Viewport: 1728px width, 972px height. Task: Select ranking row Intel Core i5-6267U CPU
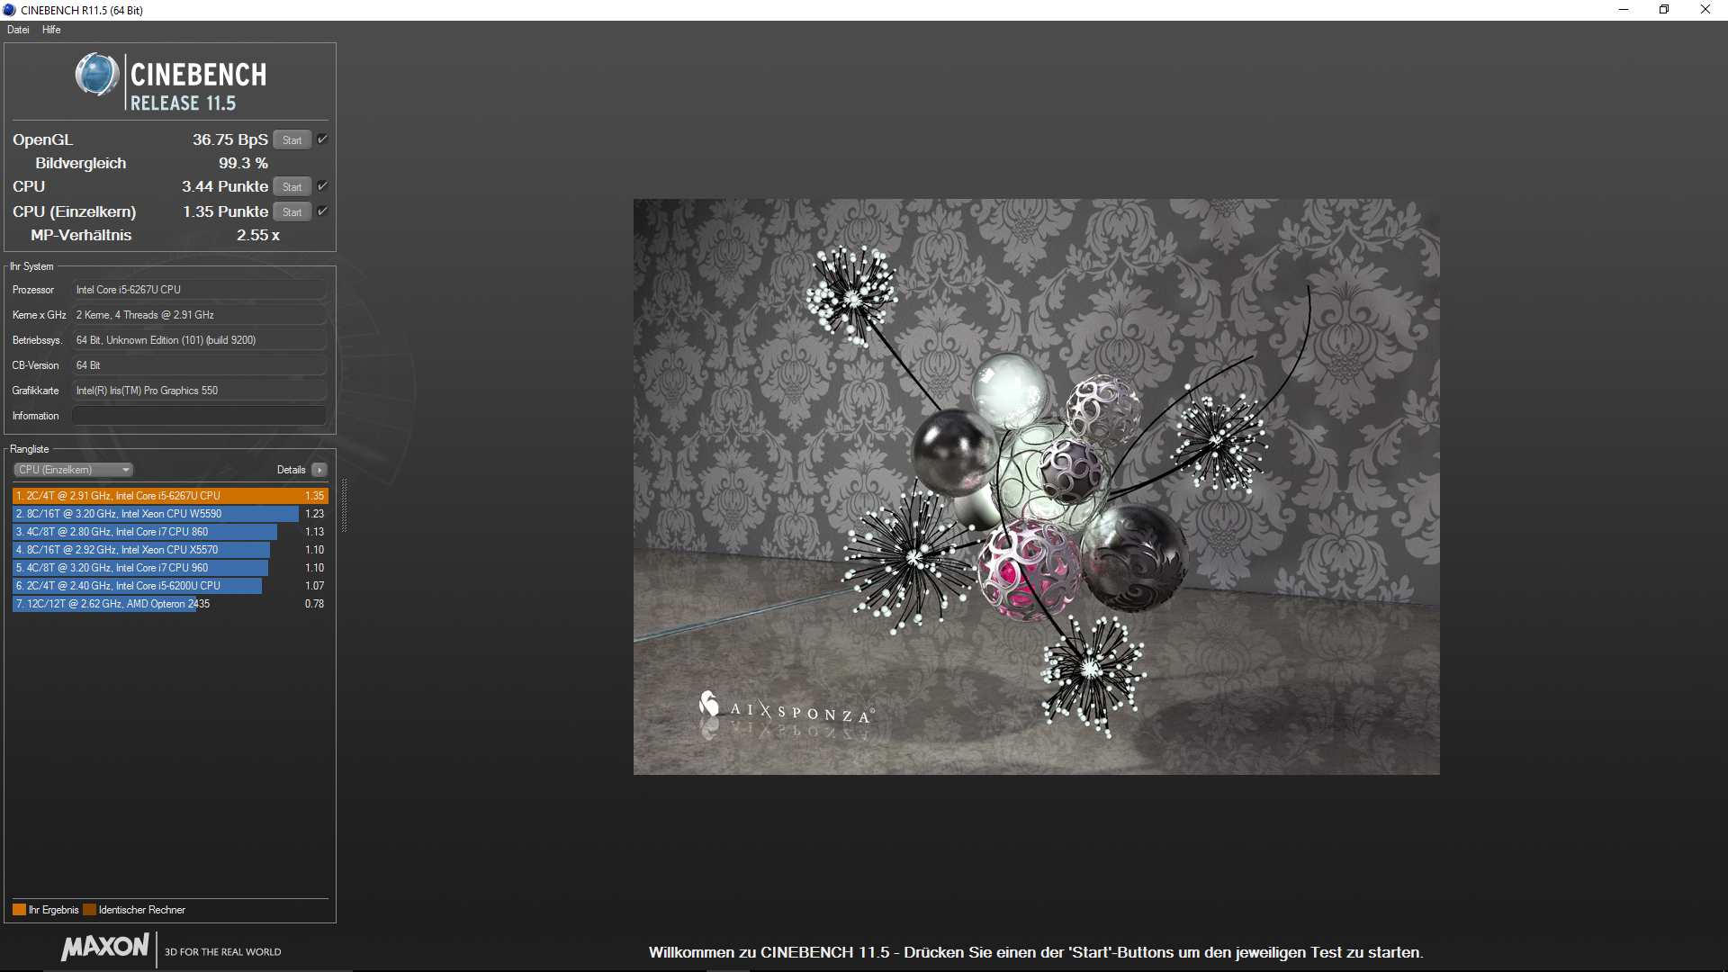click(x=170, y=496)
